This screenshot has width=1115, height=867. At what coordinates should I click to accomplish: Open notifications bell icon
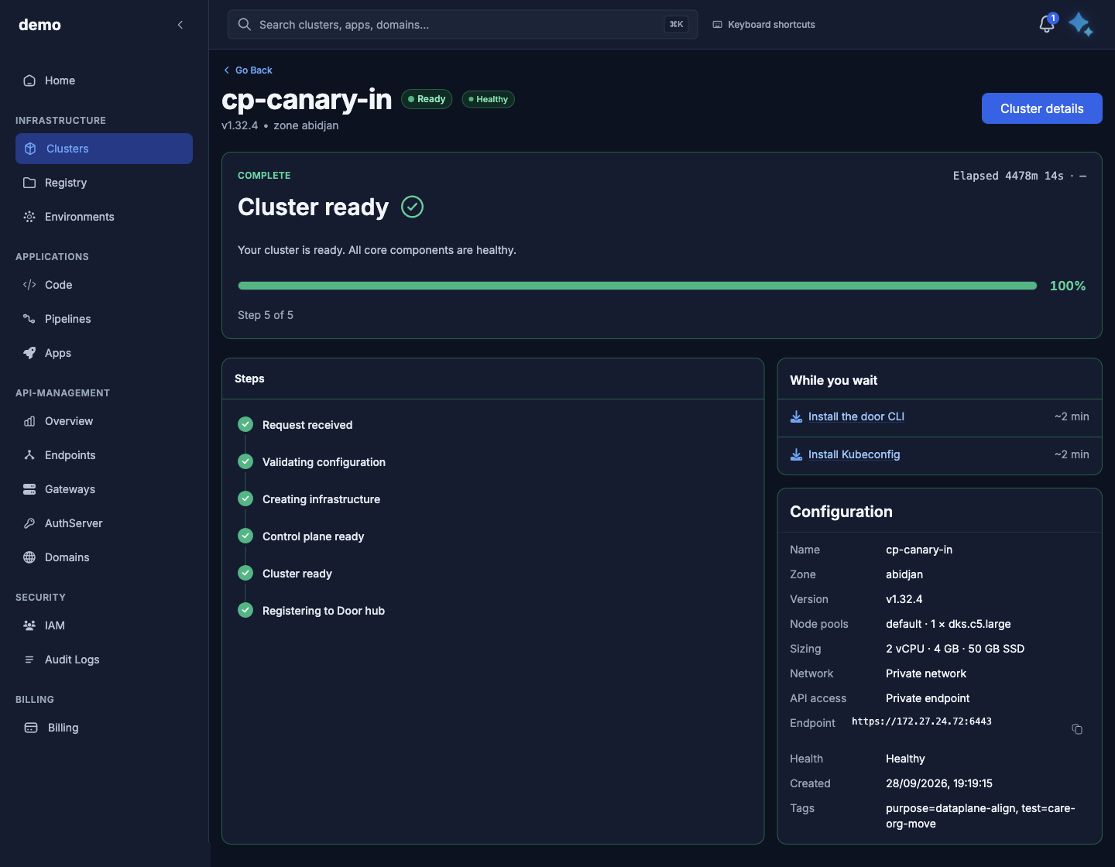(1047, 24)
